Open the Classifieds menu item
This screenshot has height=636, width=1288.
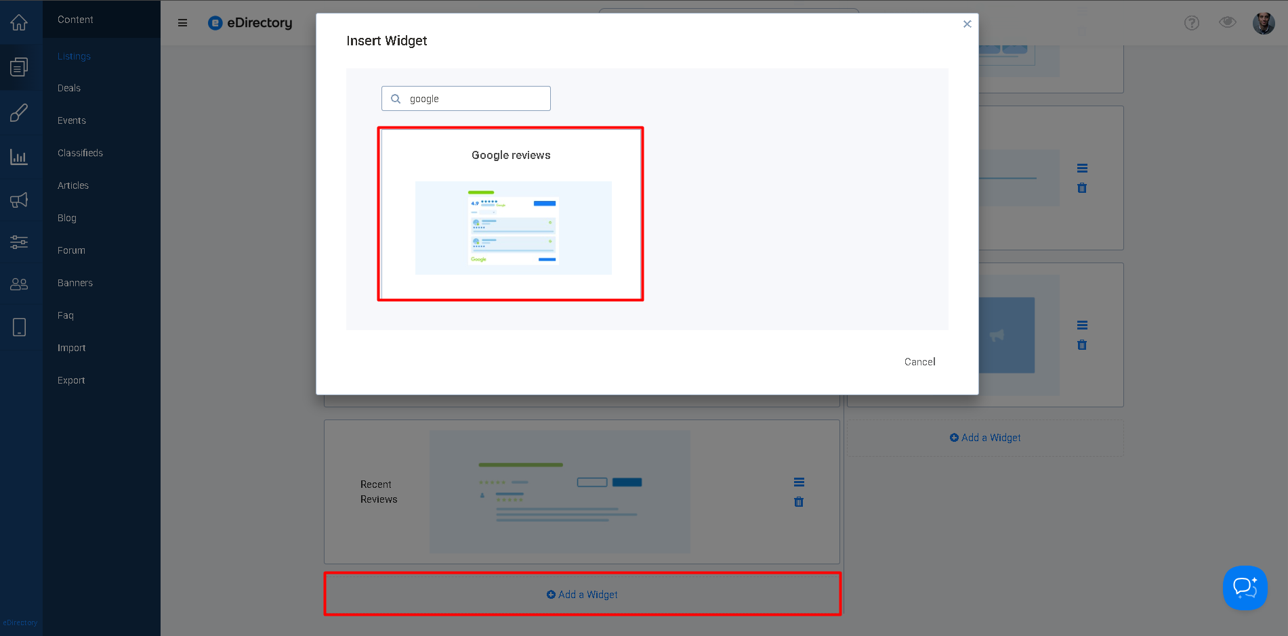pos(80,153)
